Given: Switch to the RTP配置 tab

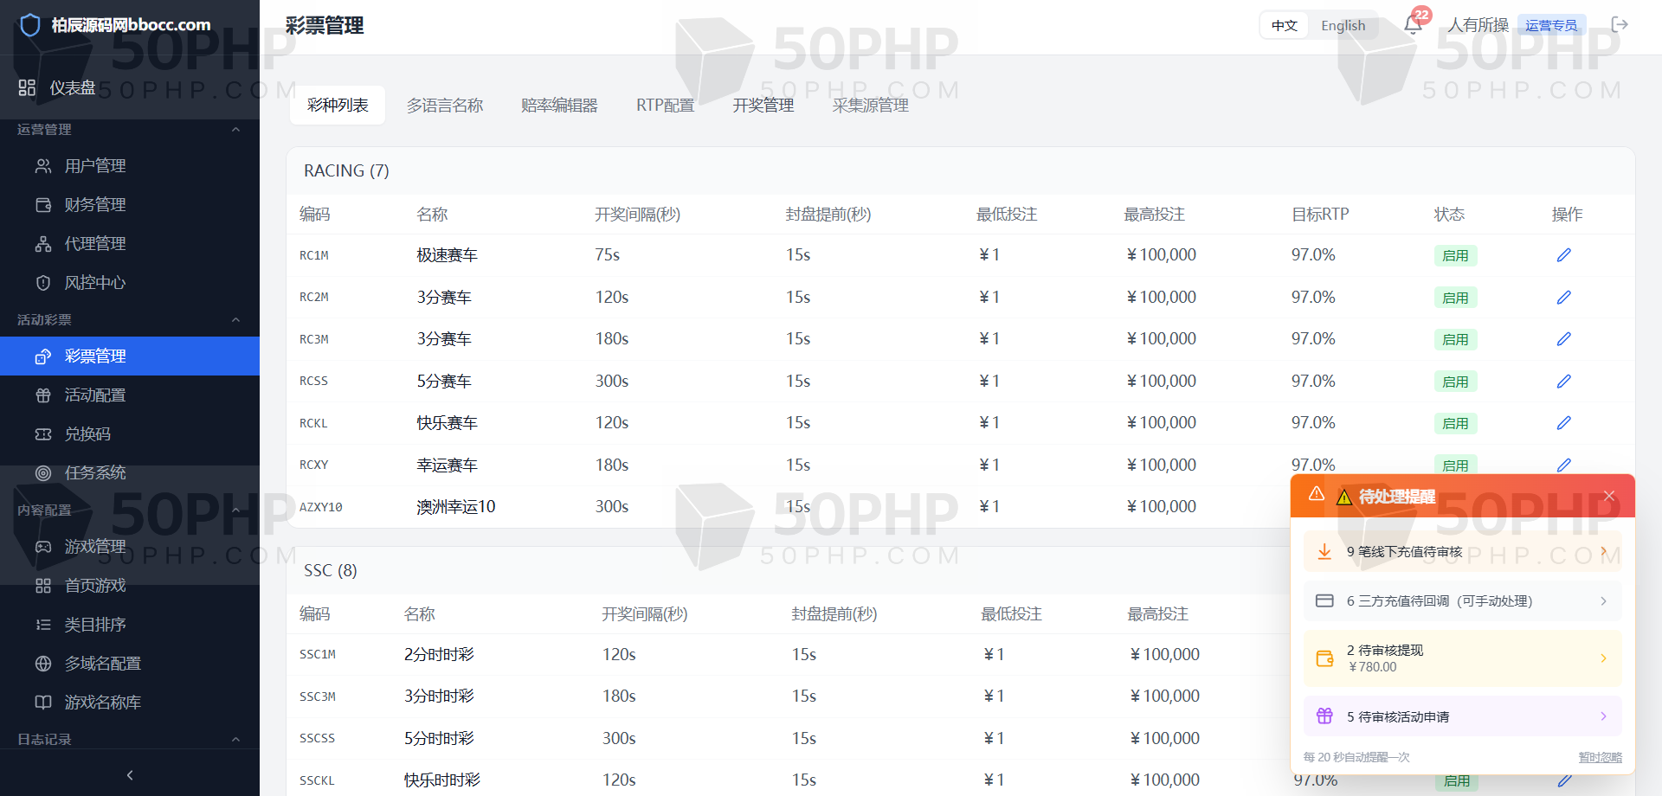Looking at the screenshot, I should [x=665, y=106].
